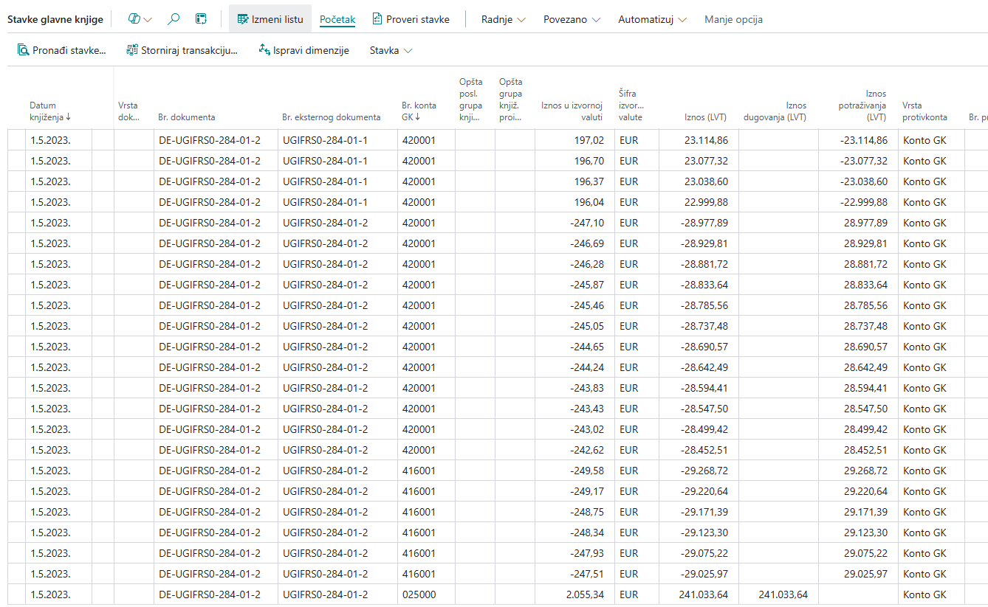The height and width of the screenshot is (607, 988).
Task: Select cell with value -242,62
Action: pyautogui.click(x=574, y=450)
